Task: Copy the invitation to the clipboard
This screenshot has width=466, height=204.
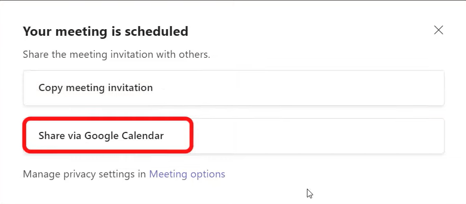Action: 234,88
